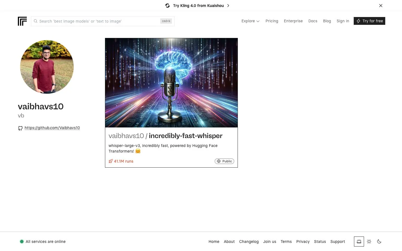Screen dimensions: 402x251
Task: Click the incredibly-fast-whisper model title
Action: tap(186, 136)
